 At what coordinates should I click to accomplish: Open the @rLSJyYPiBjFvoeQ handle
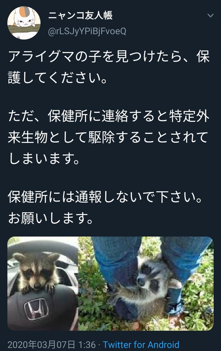pos(87,31)
